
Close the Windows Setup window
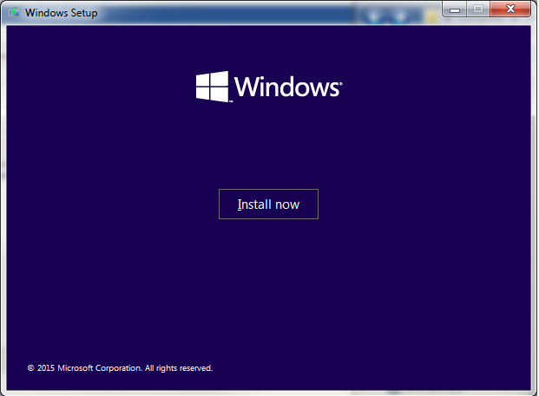[x=510, y=10]
